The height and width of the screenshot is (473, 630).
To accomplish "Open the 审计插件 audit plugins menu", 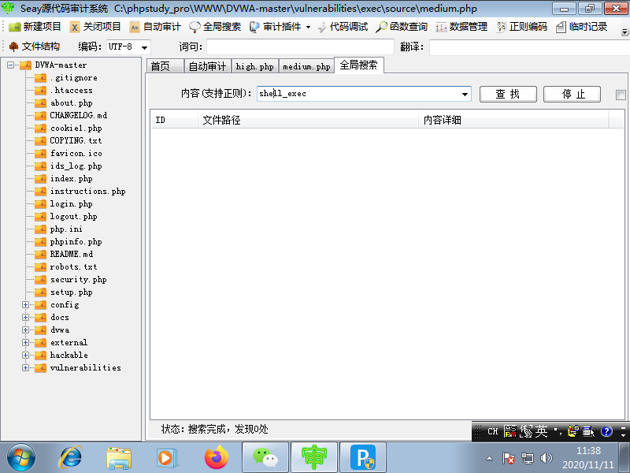I will coord(280,26).
